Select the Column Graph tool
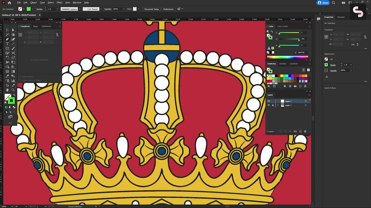 click(13, 81)
